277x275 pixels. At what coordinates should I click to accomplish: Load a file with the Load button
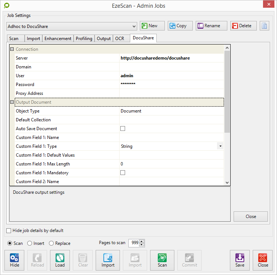click(x=60, y=260)
